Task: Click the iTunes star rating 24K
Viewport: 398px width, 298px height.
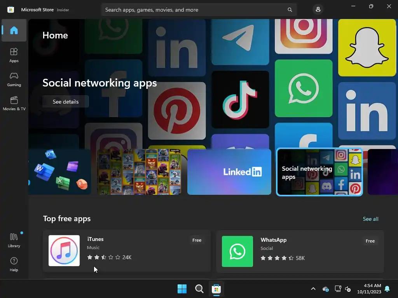Action: coord(109,257)
